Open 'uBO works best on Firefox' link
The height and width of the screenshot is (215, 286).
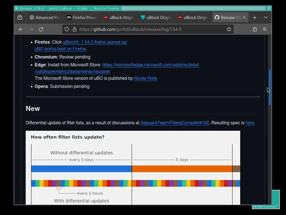click(x=60, y=49)
